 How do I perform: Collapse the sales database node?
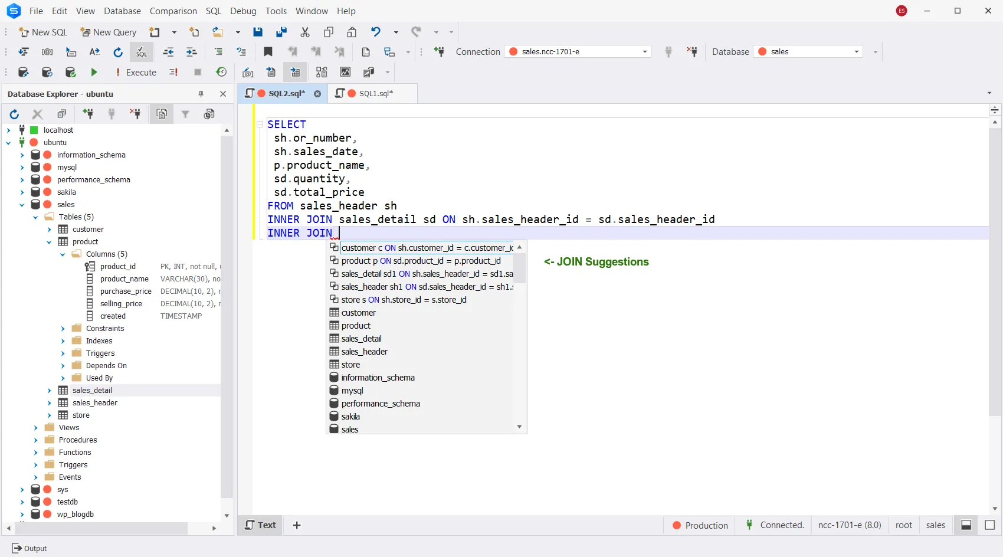[21, 204]
